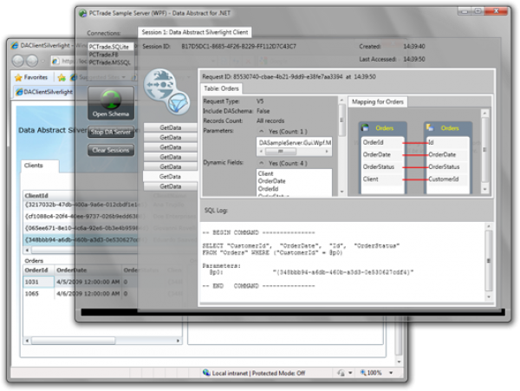Select the PCTrade.SQLite connection
Viewport: 520px width, 391px height.
coord(111,47)
